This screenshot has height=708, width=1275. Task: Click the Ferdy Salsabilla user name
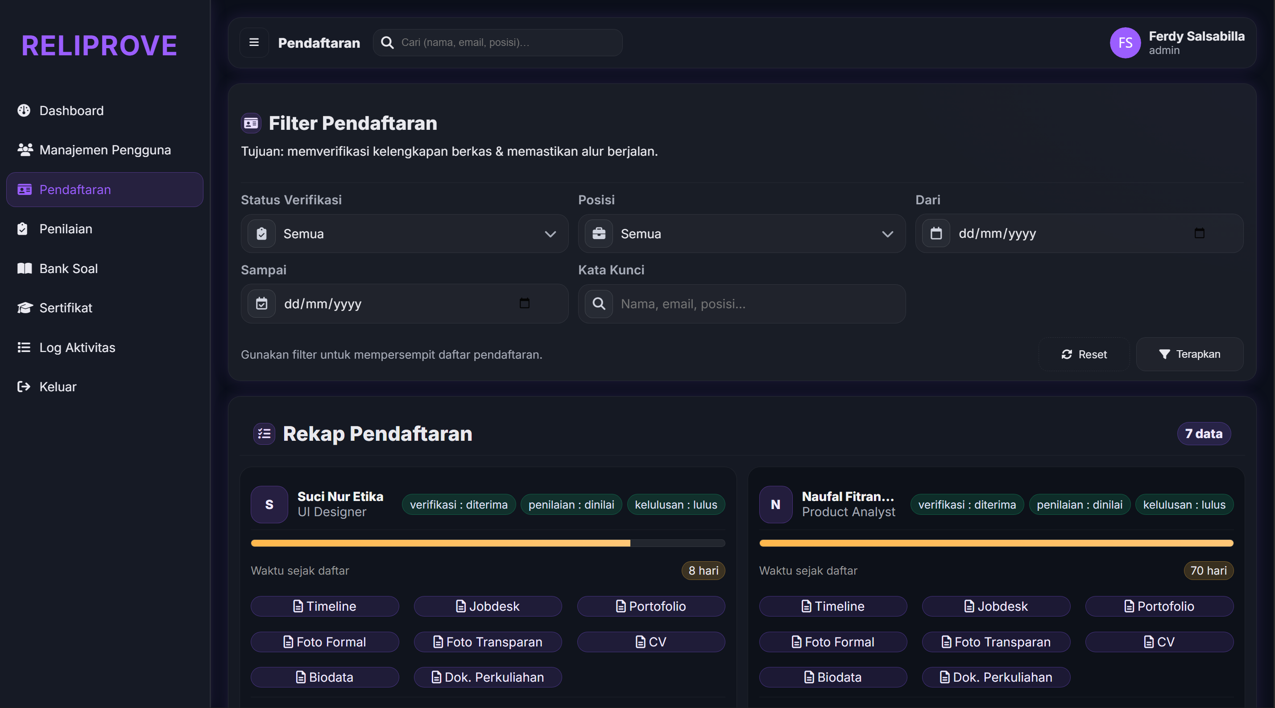[1196, 36]
